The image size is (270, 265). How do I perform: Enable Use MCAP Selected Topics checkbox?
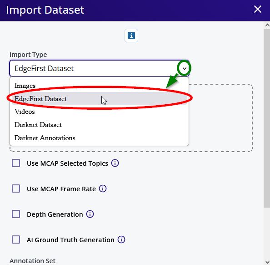click(x=16, y=163)
